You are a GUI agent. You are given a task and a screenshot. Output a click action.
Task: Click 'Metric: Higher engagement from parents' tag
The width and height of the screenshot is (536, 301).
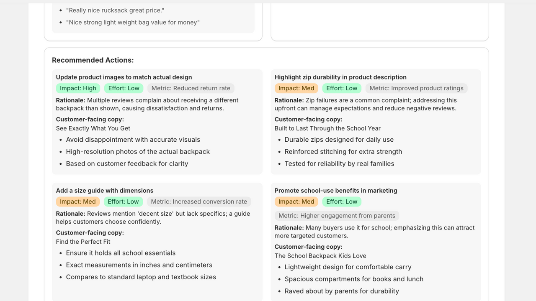[x=337, y=216]
